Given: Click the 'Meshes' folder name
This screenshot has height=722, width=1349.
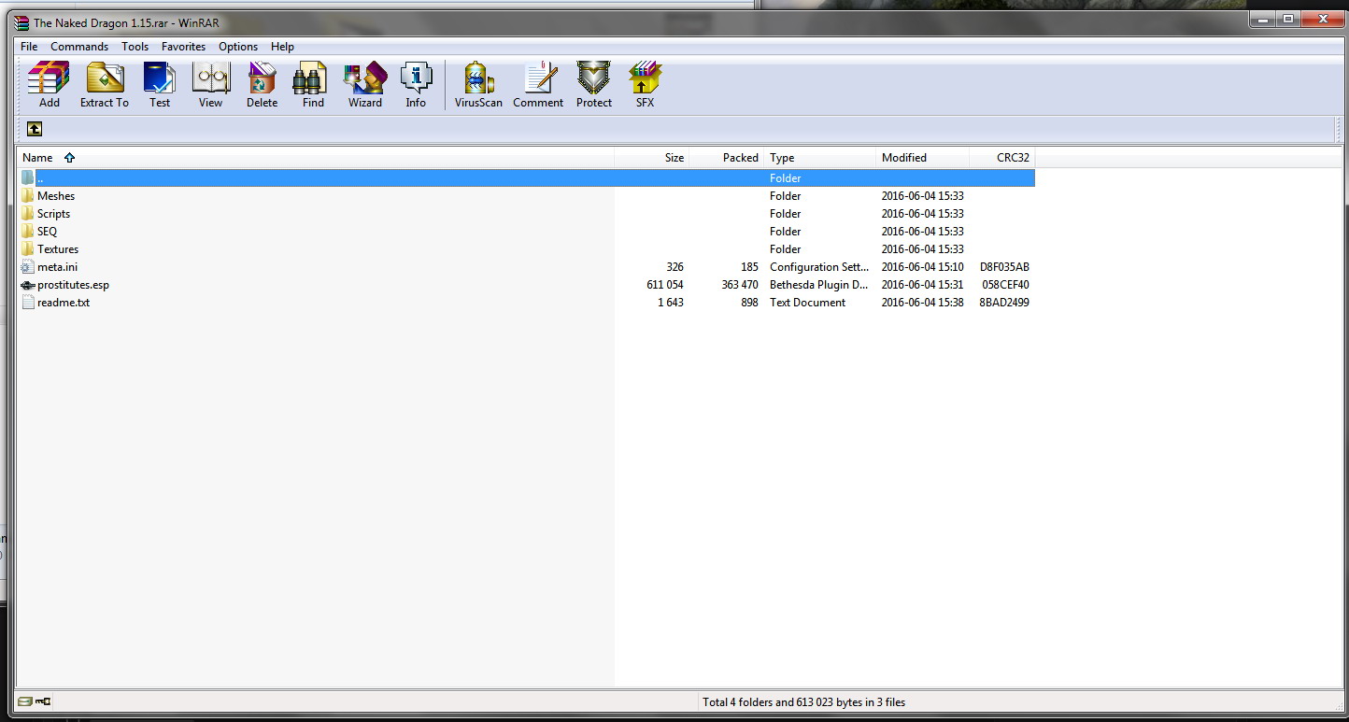Looking at the screenshot, I should [56, 196].
